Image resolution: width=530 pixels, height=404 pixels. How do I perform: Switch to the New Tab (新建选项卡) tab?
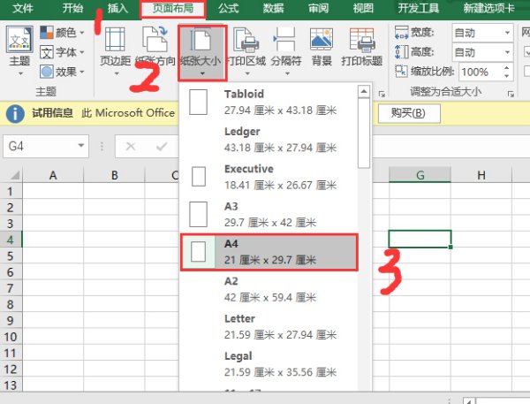click(488, 8)
